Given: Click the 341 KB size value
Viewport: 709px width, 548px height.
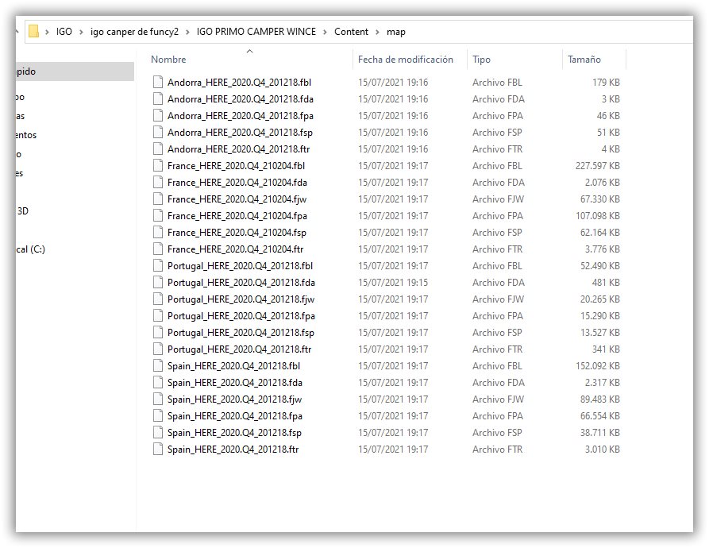Looking at the screenshot, I should (x=606, y=349).
